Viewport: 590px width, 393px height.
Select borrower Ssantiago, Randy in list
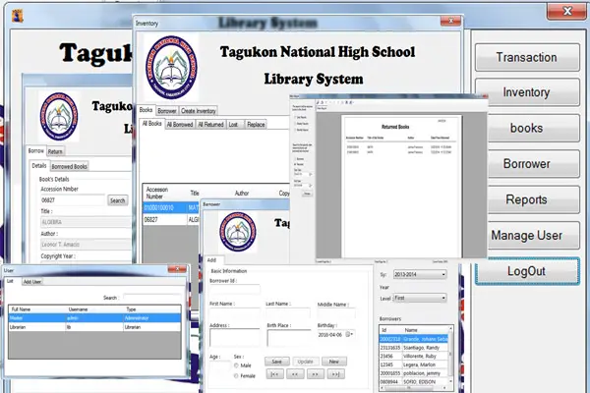click(x=414, y=348)
